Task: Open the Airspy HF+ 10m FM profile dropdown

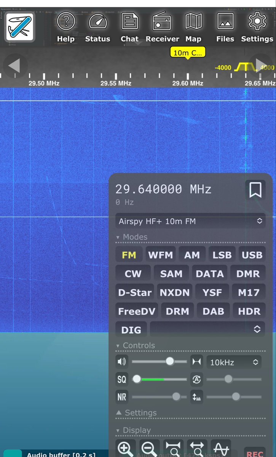Action: click(190, 221)
